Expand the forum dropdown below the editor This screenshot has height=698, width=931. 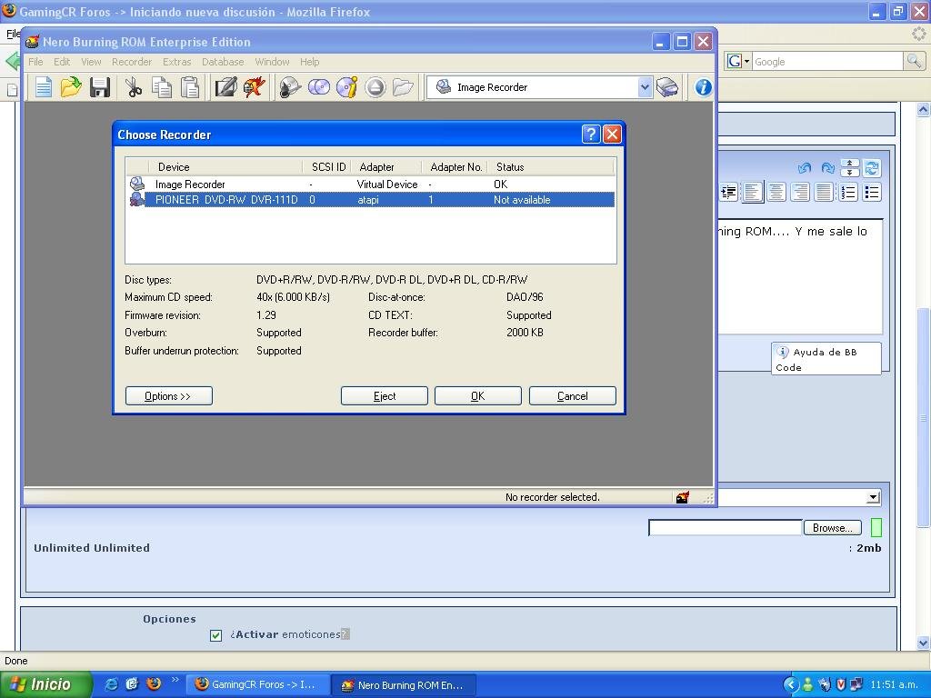873,497
